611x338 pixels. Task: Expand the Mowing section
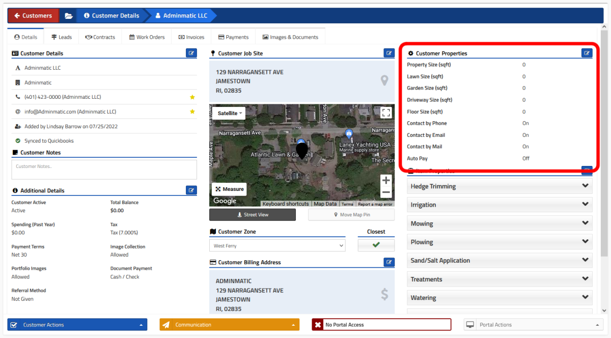499,223
